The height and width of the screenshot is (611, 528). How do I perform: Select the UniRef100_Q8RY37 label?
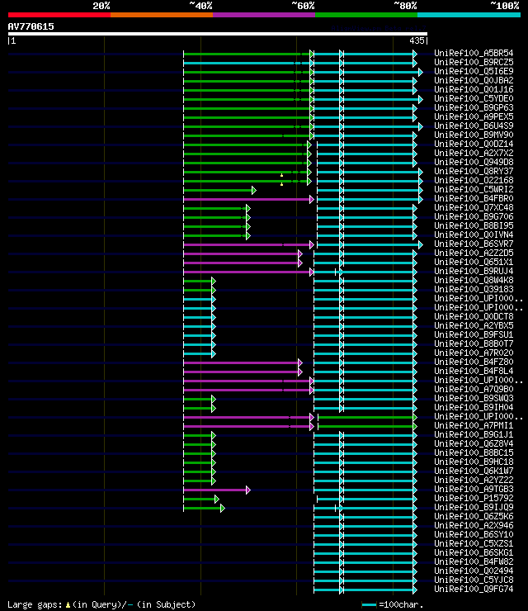(474, 171)
